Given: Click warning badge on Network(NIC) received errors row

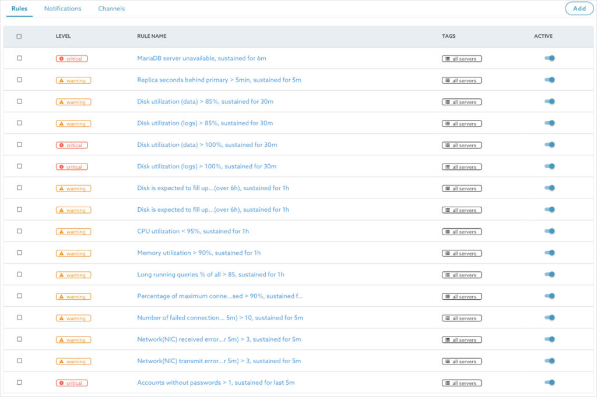Looking at the screenshot, I should (x=73, y=340).
